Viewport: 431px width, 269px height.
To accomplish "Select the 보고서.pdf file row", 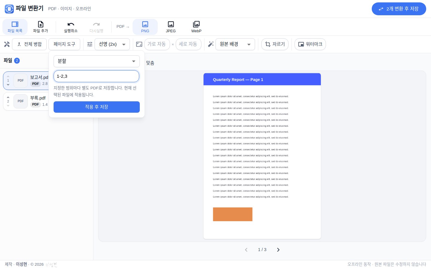I will 26,81.
